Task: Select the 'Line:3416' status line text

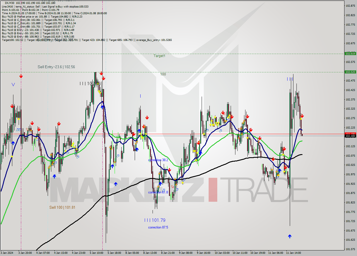Action: (x=7, y=6)
